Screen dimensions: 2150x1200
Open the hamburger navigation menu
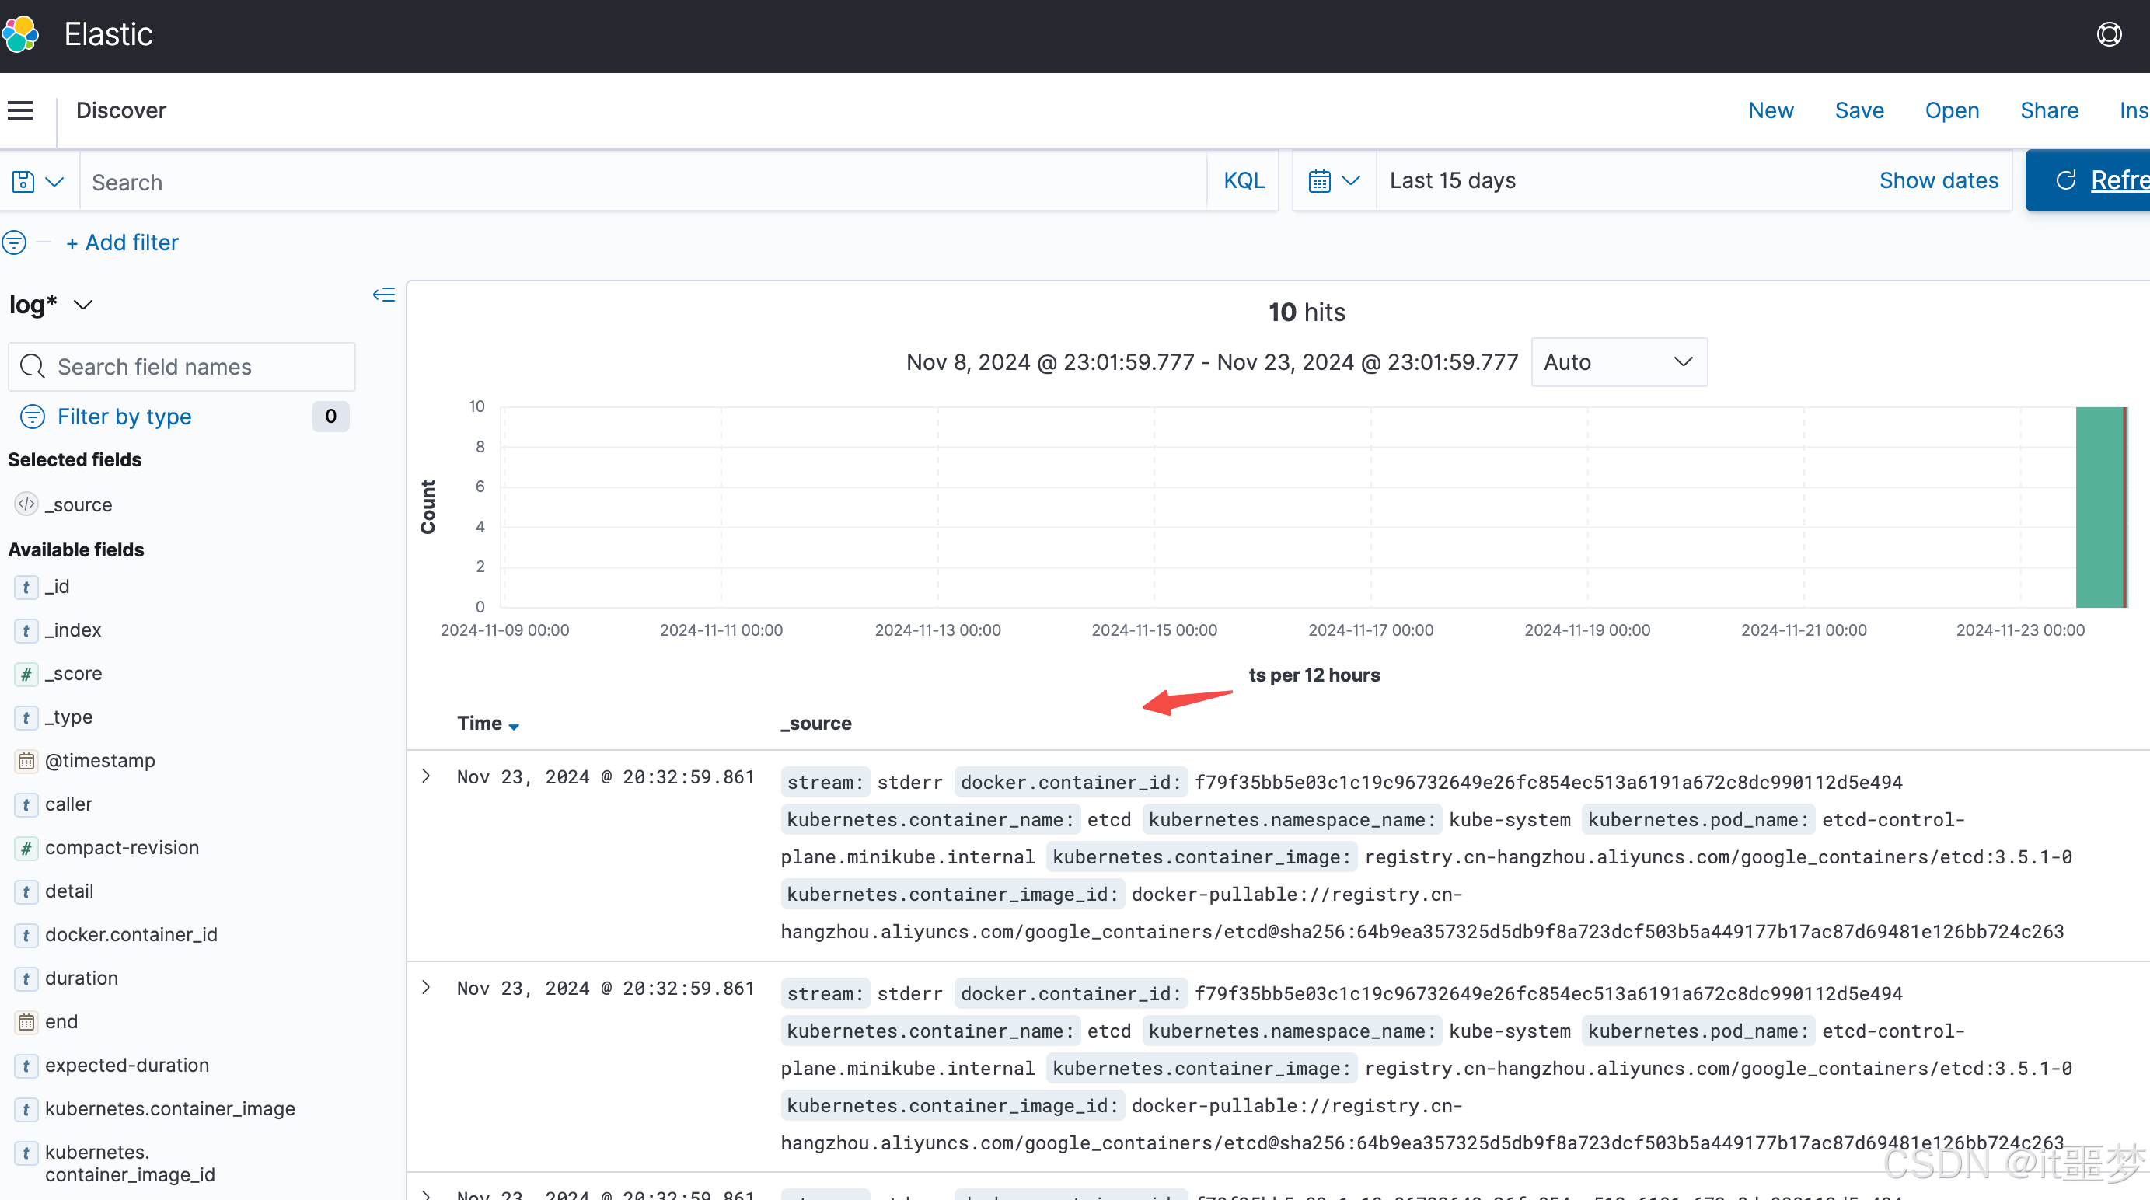point(20,110)
